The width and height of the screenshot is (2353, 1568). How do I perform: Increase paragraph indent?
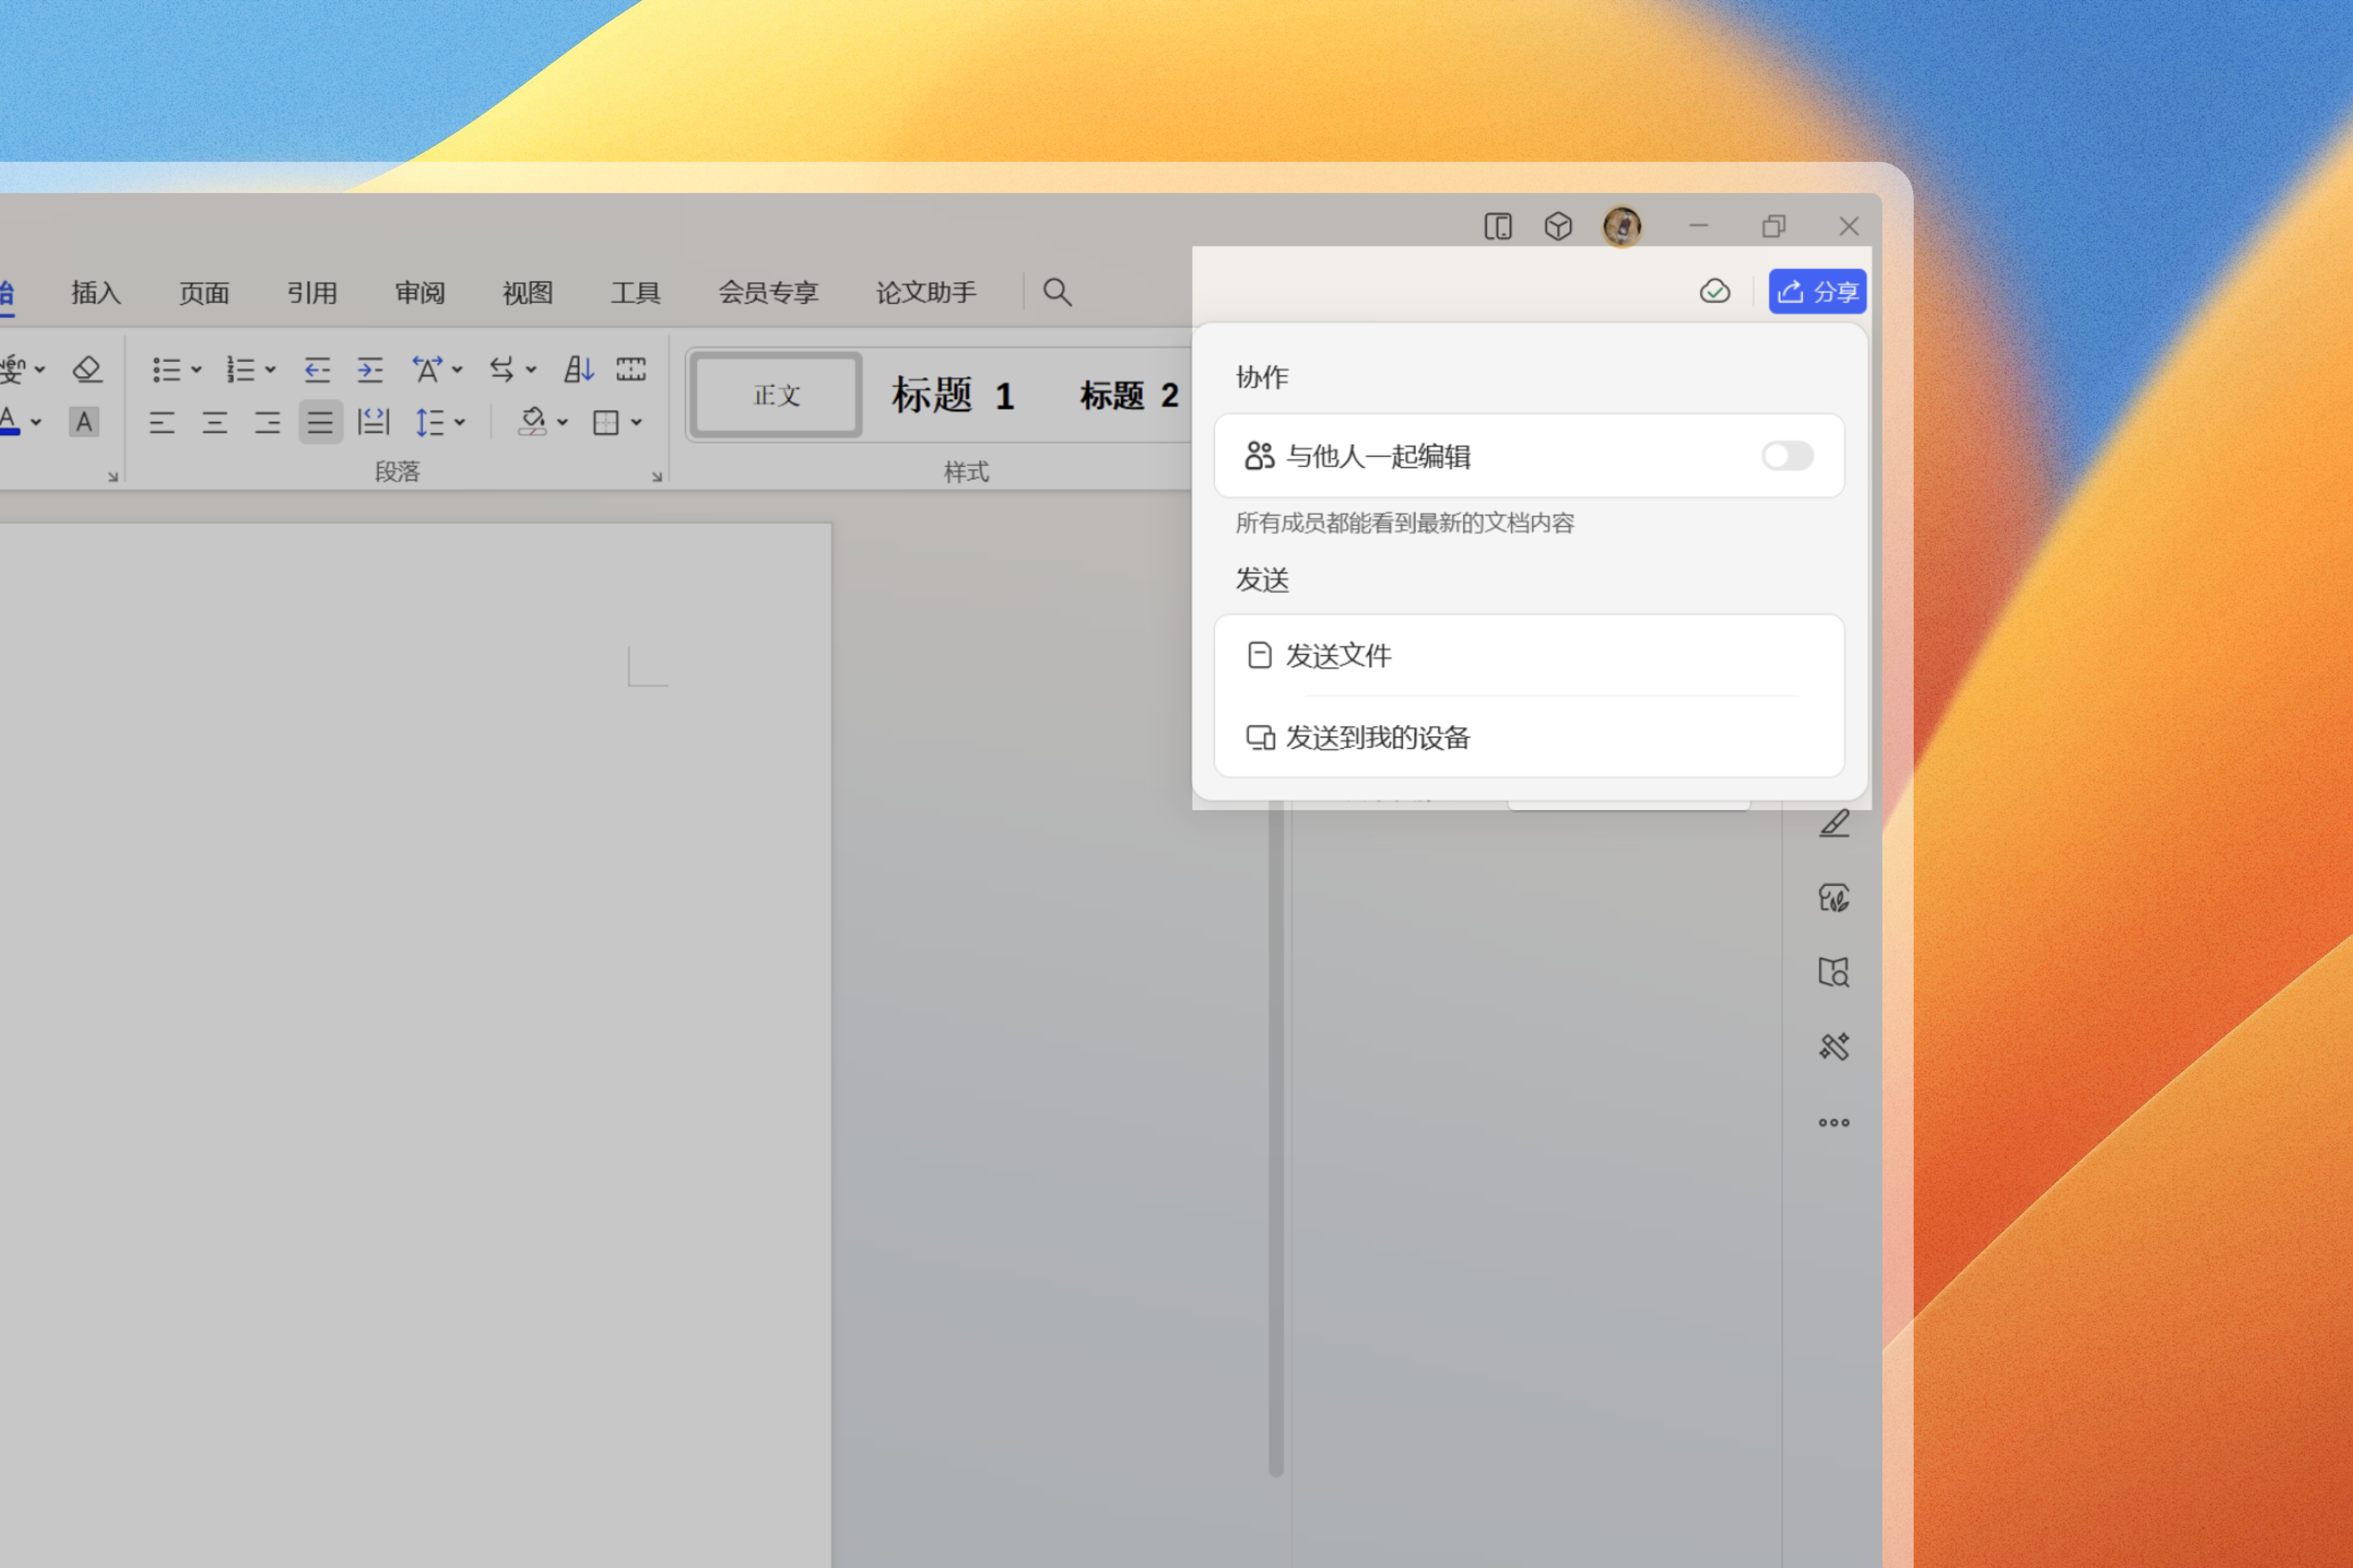(370, 370)
